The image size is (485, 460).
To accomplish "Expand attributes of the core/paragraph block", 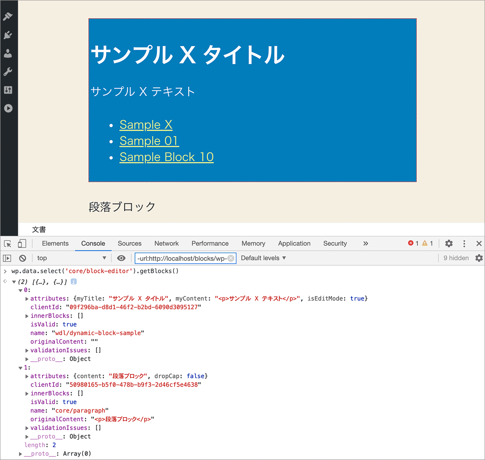I will 27,376.
